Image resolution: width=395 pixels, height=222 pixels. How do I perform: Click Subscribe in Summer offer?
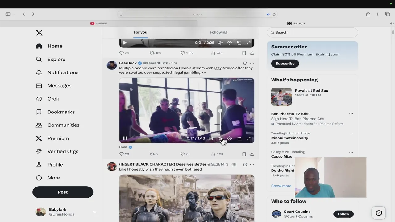tap(285, 64)
